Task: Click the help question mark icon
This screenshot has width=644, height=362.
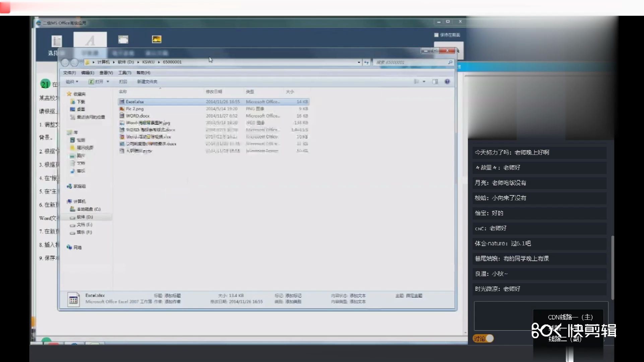Action: coord(447,81)
